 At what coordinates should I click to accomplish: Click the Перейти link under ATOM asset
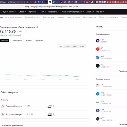(x=123, y=124)
